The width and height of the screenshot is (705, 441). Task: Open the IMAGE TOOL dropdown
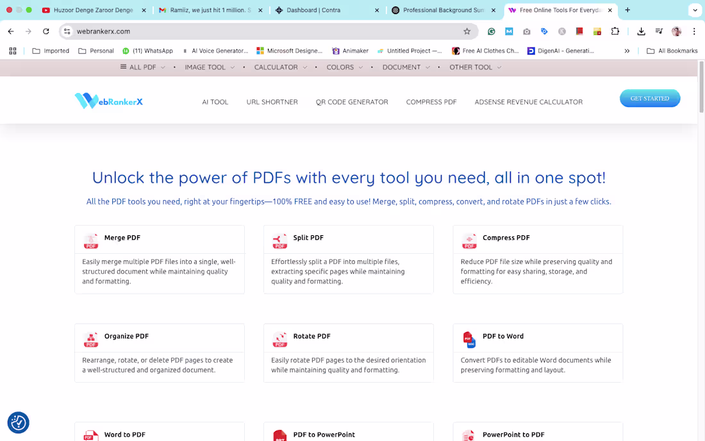(205, 67)
